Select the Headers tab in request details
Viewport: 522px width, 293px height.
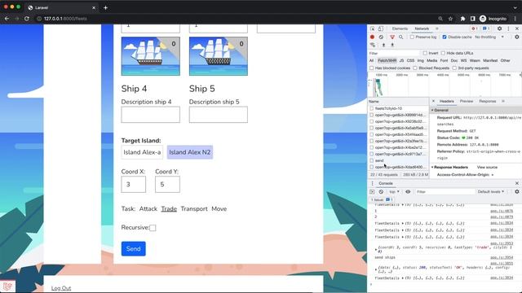pyautogui.click(x=446, y=101)
